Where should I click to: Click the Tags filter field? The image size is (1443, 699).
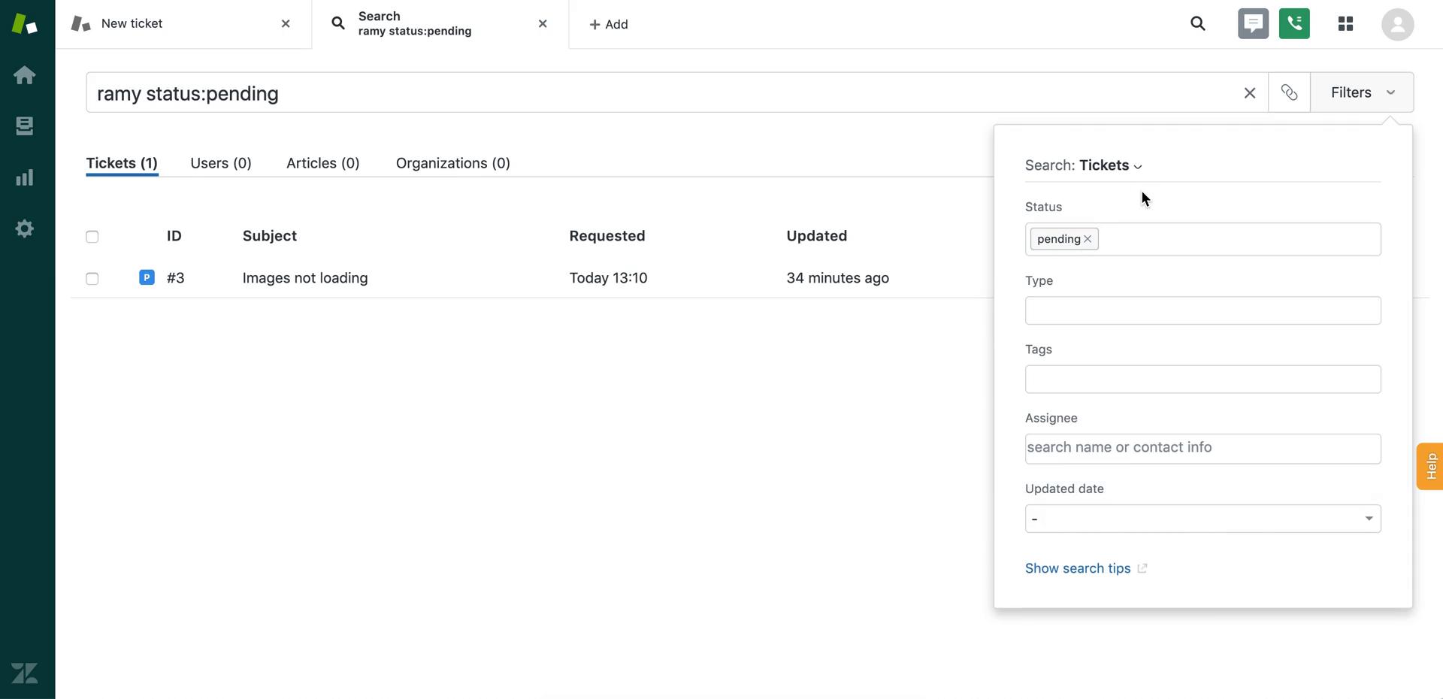pos(1202,379)
